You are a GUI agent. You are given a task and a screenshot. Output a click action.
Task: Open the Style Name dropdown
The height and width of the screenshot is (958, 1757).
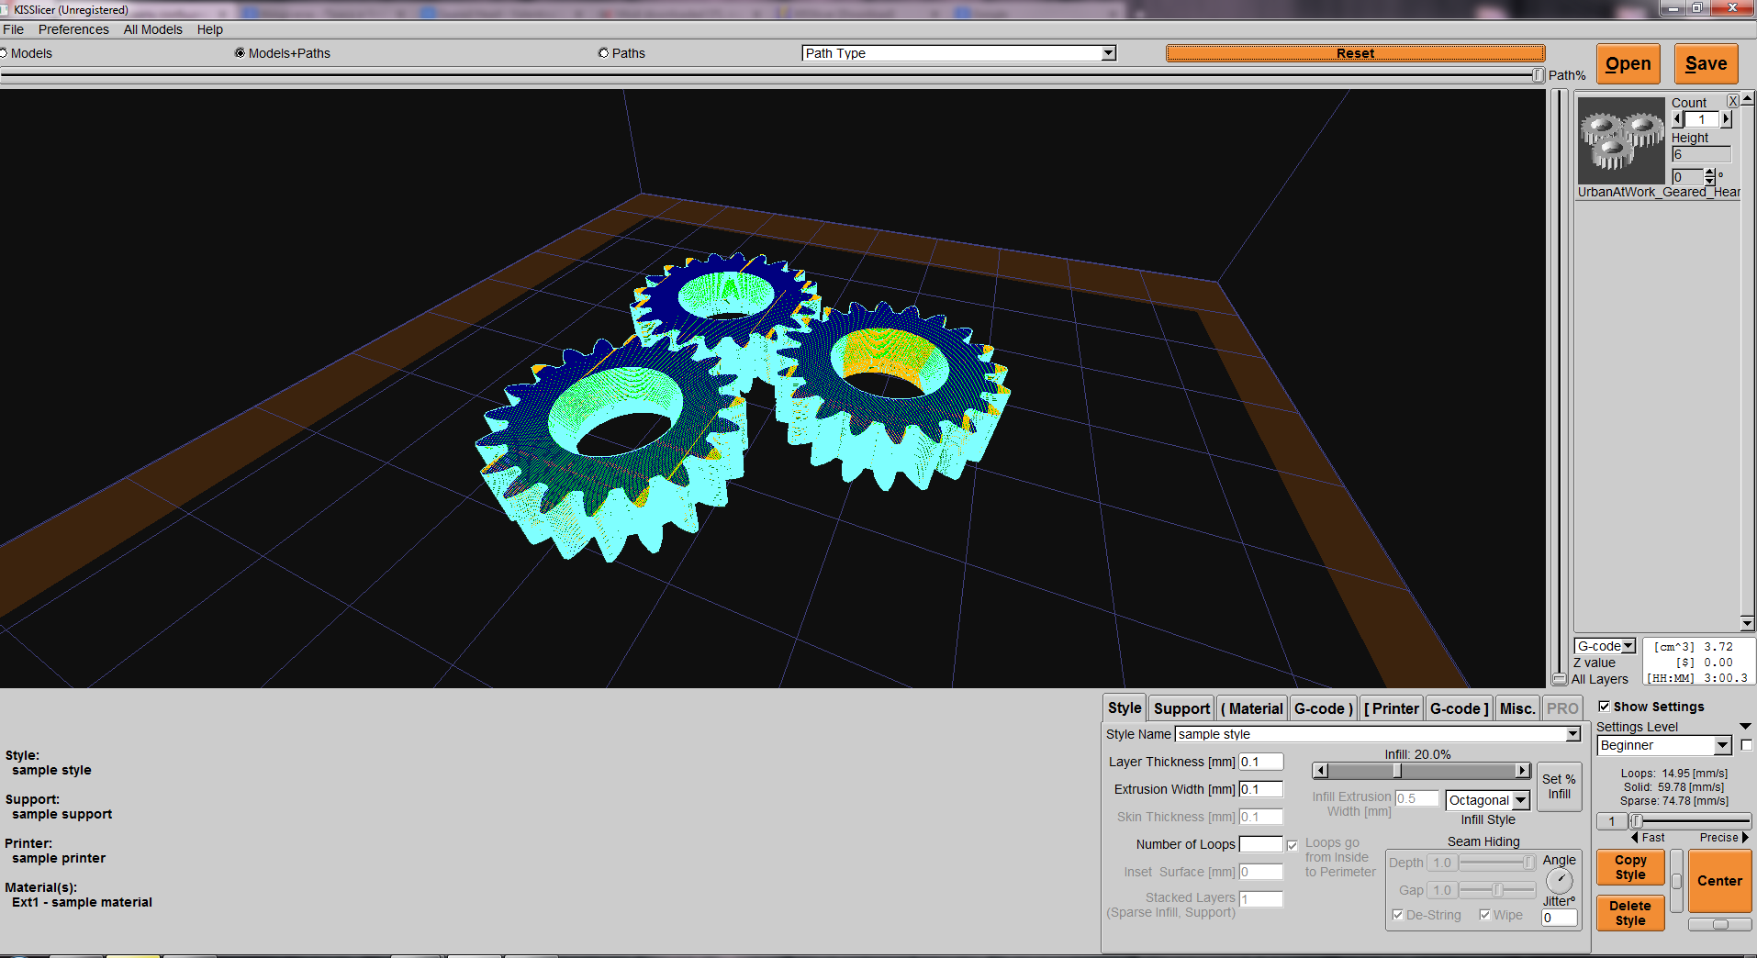tap(1378, 734)
